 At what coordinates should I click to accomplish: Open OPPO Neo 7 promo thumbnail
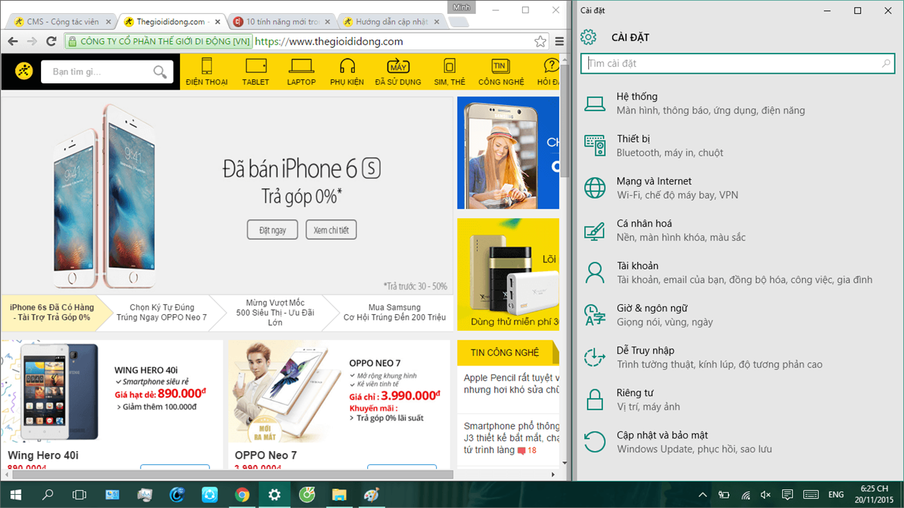click(339, 391)
